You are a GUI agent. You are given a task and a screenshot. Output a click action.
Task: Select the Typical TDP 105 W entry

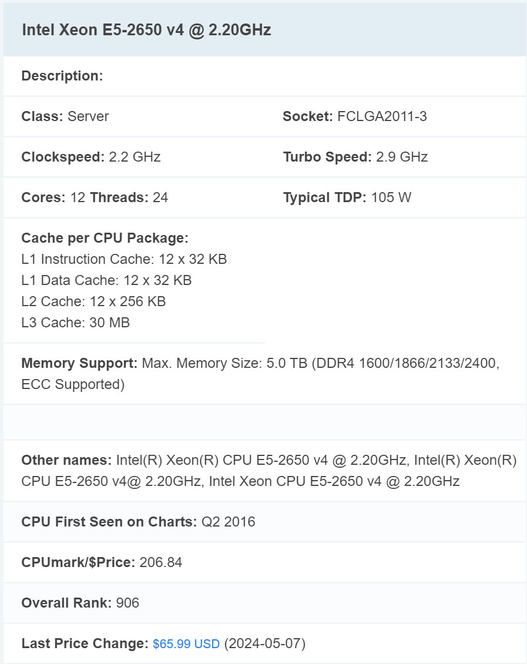click(x=347, y=197)
